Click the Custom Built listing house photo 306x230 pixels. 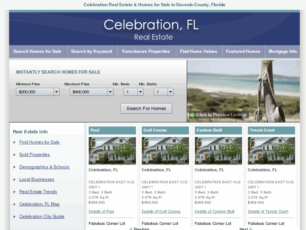point(218,151)
